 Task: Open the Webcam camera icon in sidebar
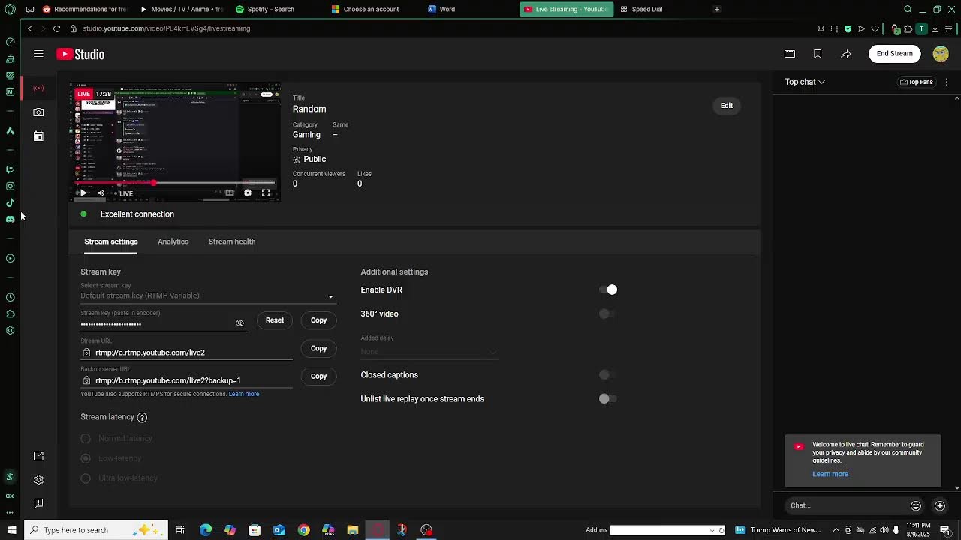pos(38,112)
